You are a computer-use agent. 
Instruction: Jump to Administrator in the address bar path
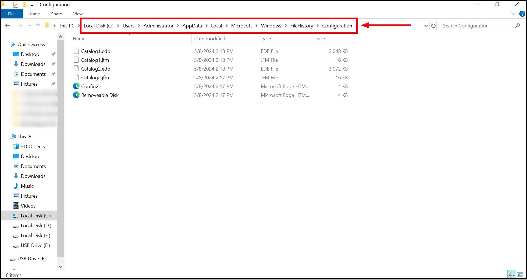pyautogui.click(x=158, y=26)
